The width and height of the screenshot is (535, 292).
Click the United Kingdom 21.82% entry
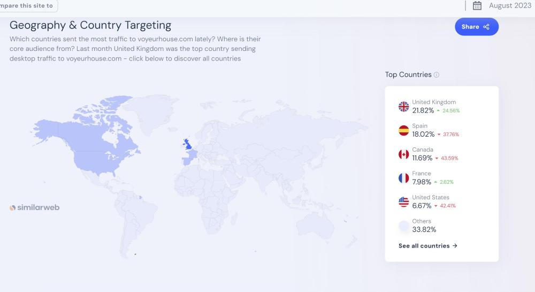coord(434,107)
